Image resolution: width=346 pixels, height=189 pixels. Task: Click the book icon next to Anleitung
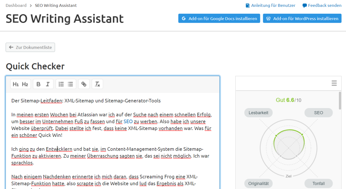click(248, 5)
